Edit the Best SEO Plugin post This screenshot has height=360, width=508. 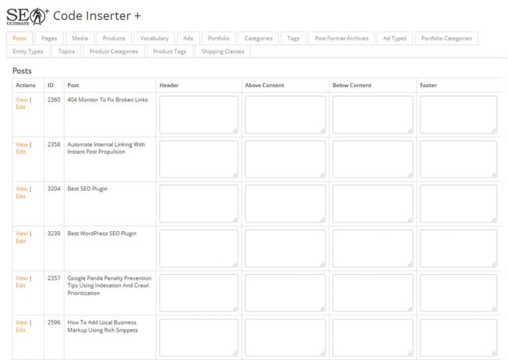pyautogui.click(x=20, y=196)
